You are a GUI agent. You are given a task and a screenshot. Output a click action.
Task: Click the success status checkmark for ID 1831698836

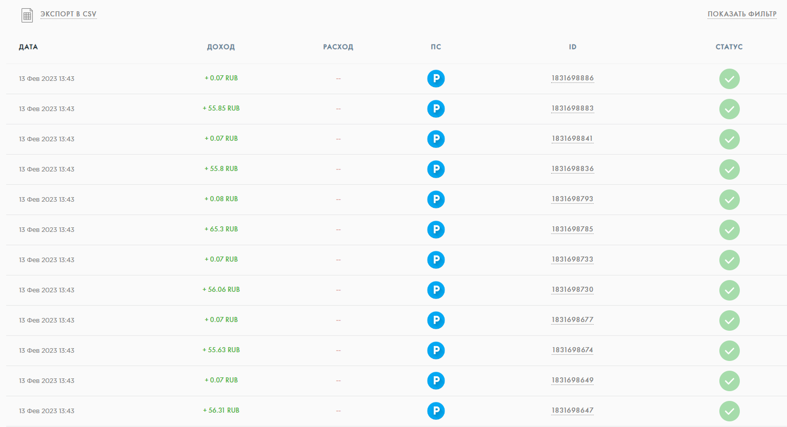729,169
